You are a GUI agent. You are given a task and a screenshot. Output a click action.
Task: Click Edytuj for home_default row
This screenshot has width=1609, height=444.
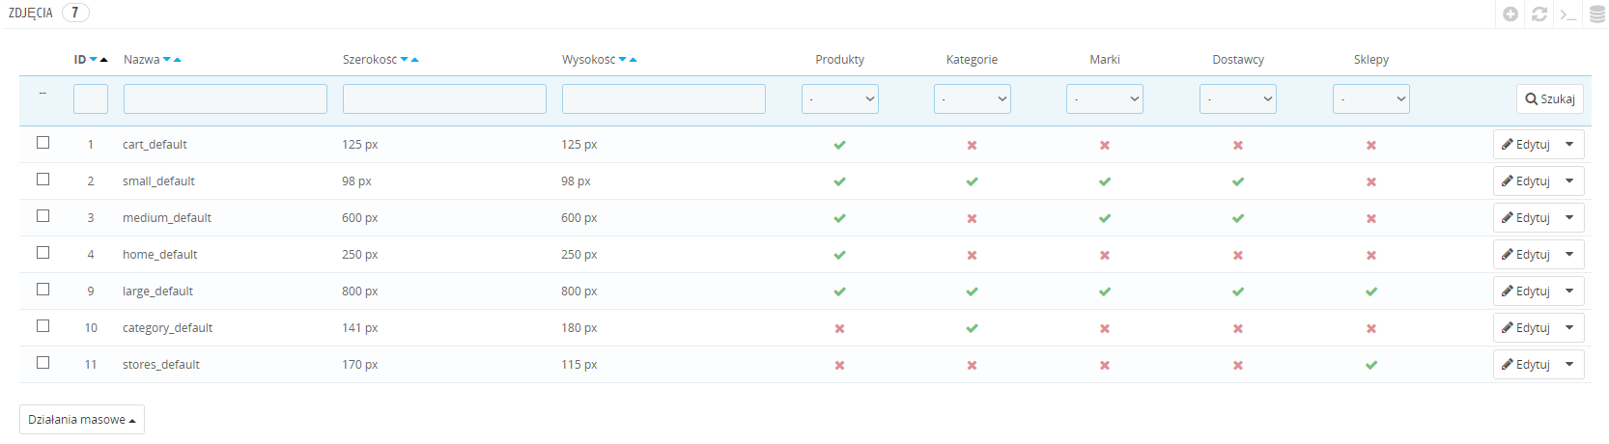point(1526,255)
